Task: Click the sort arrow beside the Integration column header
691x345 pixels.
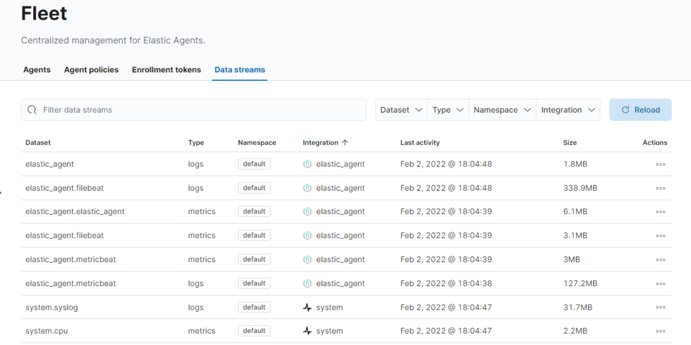Action: coord(345,142)
